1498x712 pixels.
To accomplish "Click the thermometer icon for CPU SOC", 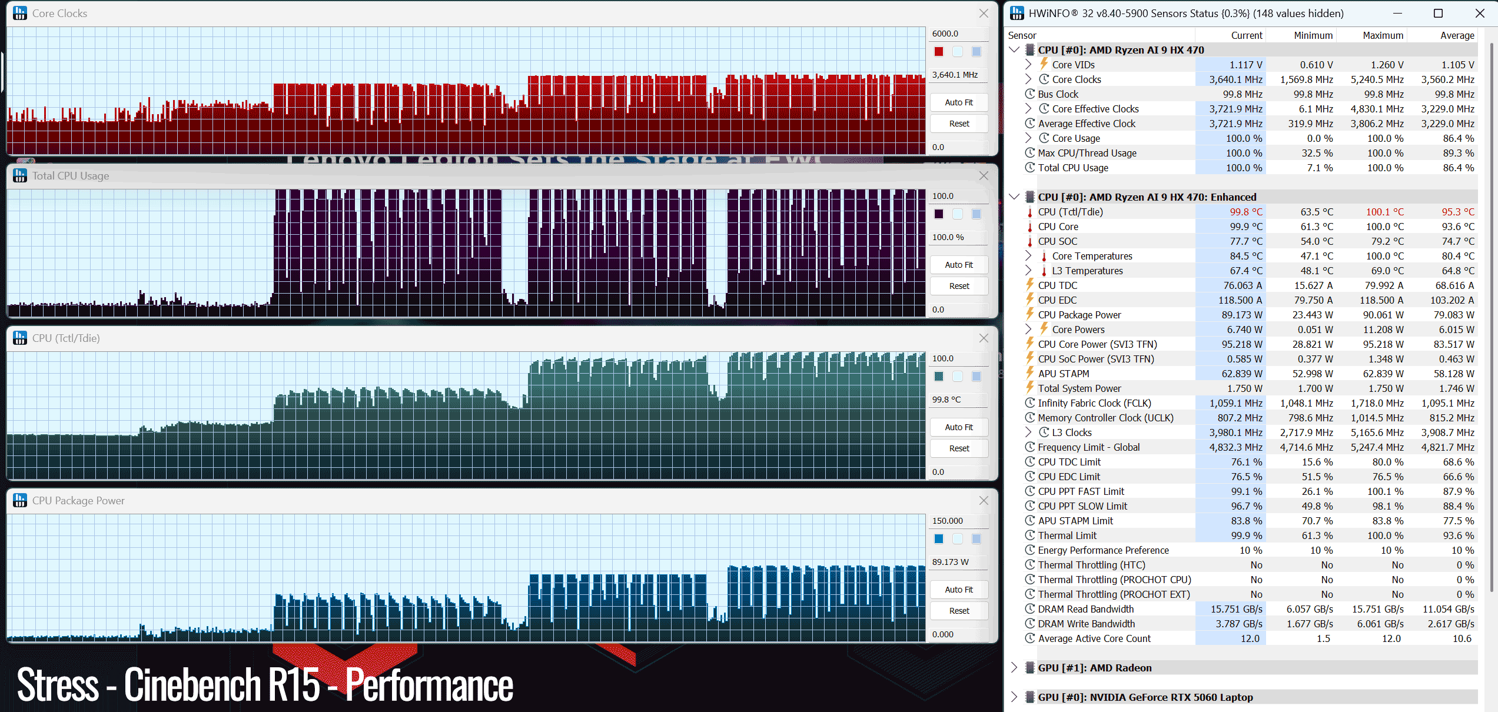I will click(x=1030, y=241).
